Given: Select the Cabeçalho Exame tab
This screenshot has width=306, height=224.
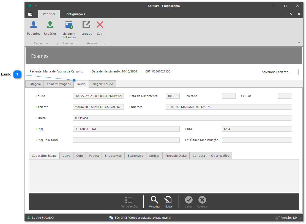Looking at the screenshot, I should point(44,156).
